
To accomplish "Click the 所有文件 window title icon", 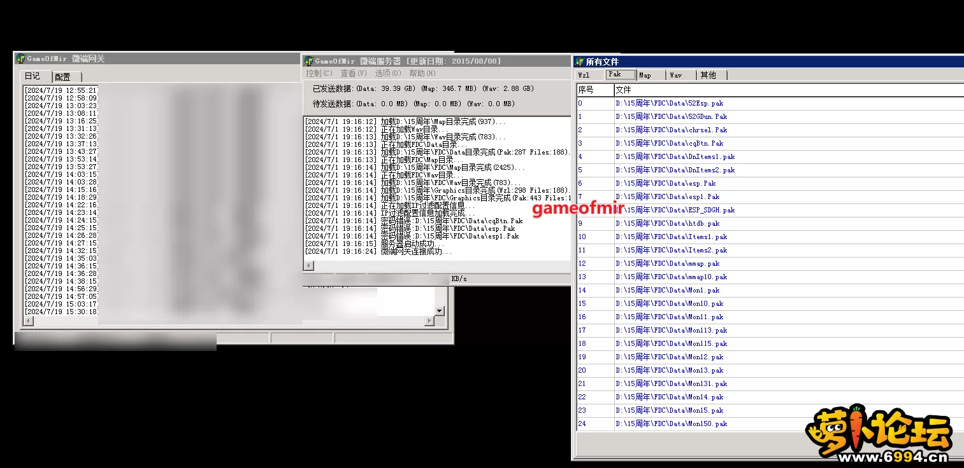I will coord(579,62).
